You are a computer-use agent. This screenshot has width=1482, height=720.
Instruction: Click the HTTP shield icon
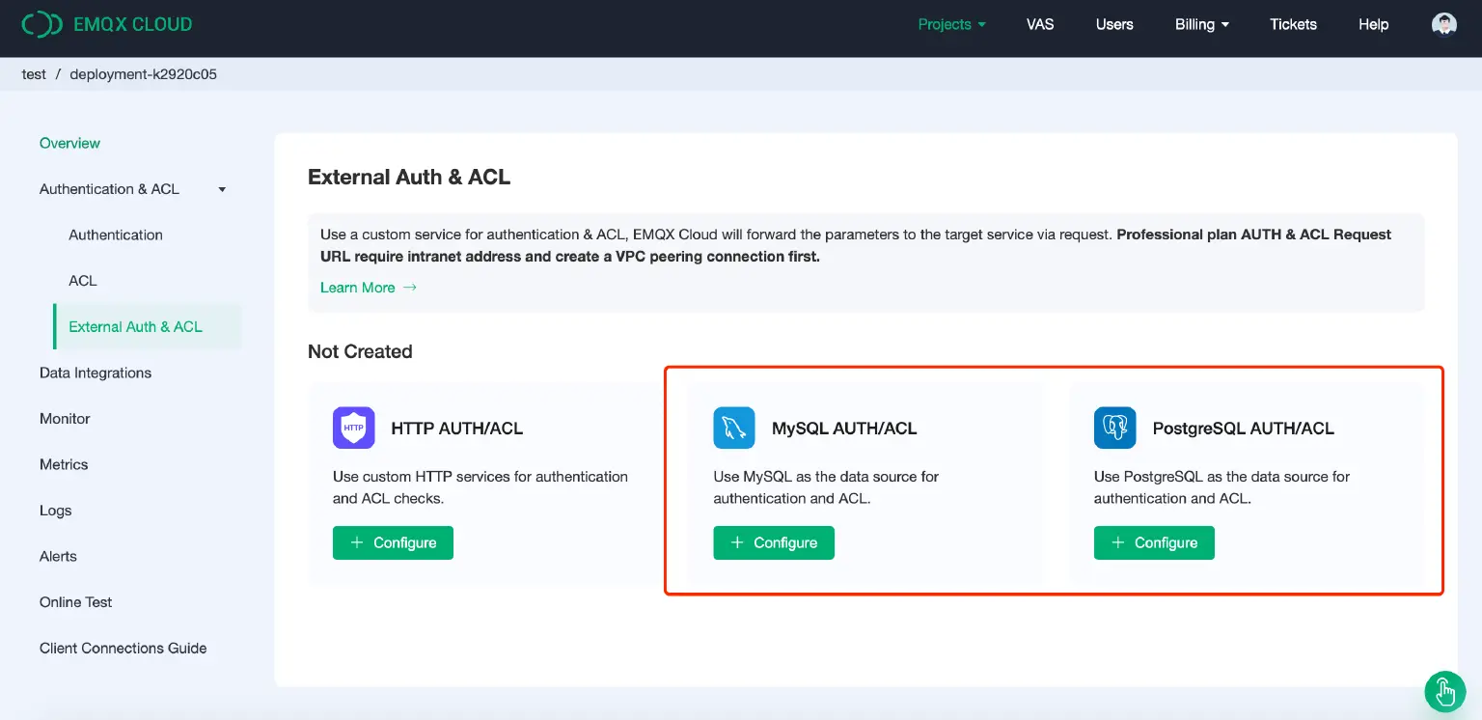click(x=353, y=428)
